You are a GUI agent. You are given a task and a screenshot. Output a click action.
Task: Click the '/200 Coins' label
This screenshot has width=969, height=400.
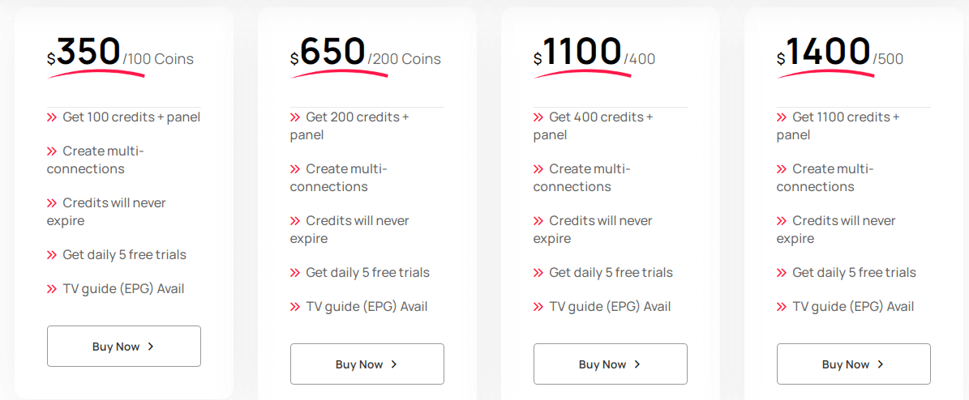tap(405, 59)
